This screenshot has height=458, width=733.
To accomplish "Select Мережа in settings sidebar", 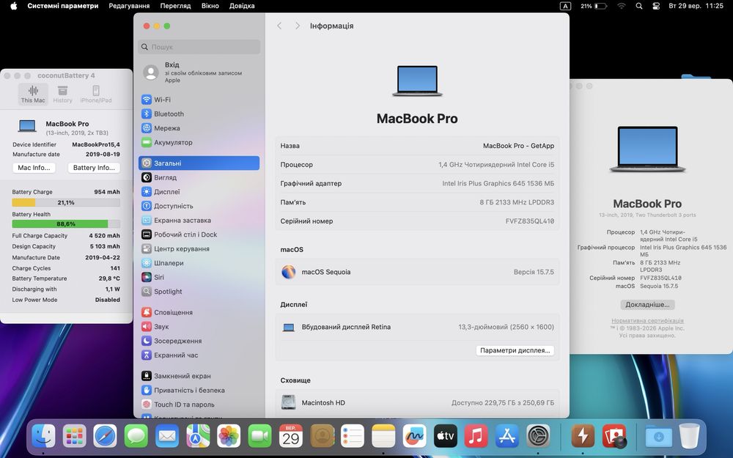I will coord(199,128).
